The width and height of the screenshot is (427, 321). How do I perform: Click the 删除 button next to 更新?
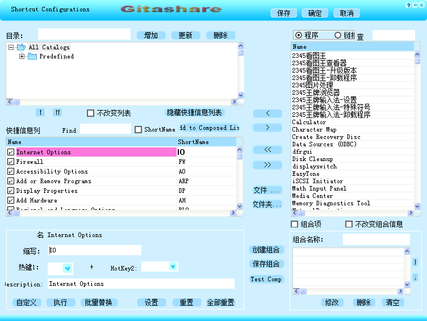coord(220,35)
